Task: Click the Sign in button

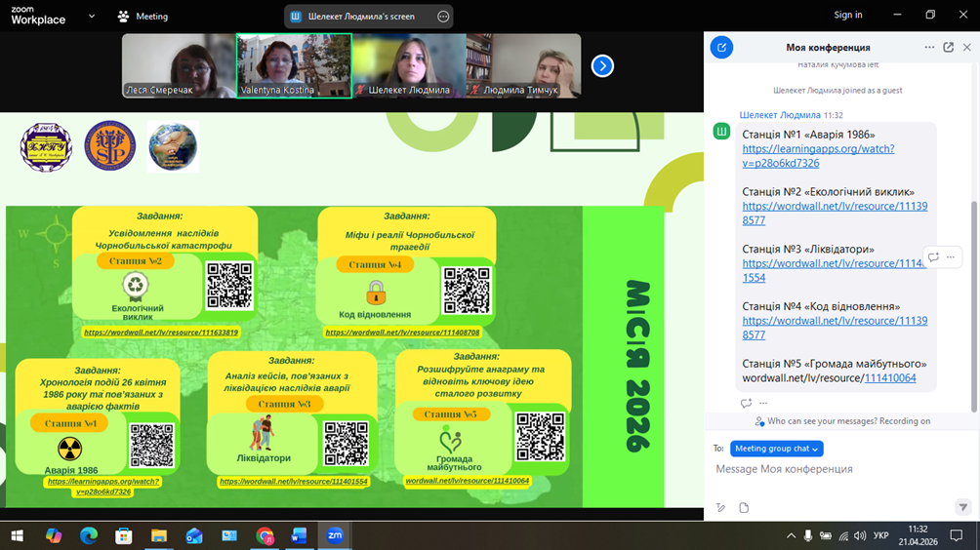Action: [847, 15]
